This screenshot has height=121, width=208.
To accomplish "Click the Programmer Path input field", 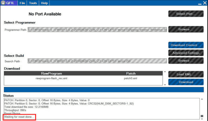I will (97, 30).
